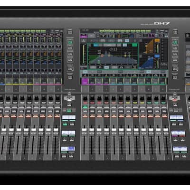Viewport: 190px width, 190px height.
Task: Tap the green button above the ch13 EQ graph
Action: pos(134,45)
